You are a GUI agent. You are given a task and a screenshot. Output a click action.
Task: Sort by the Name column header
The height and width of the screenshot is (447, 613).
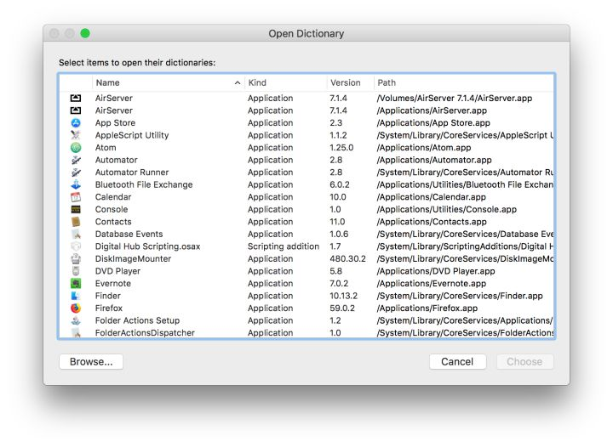point(168,82)
